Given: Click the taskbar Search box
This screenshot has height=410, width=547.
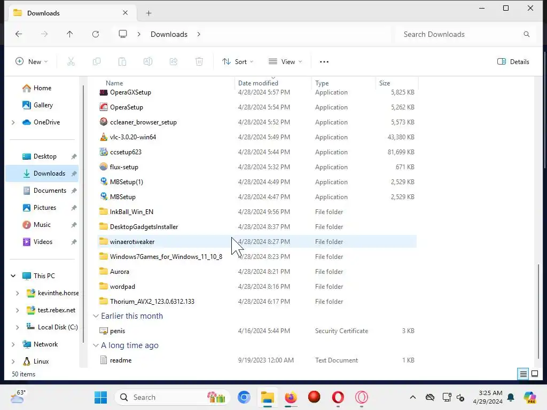Looking at the screenshot, I should pyautogui.click(x=173, y=397).
